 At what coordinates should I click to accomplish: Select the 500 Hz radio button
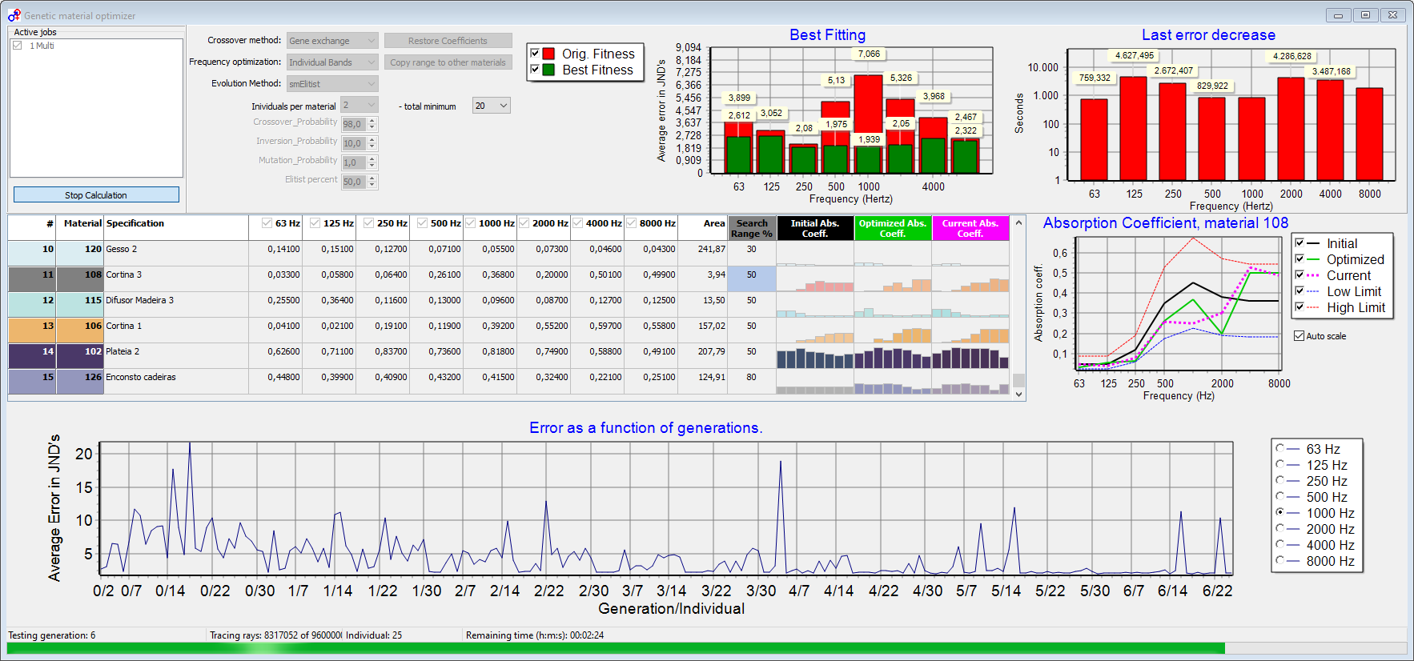pos(1280,497)
